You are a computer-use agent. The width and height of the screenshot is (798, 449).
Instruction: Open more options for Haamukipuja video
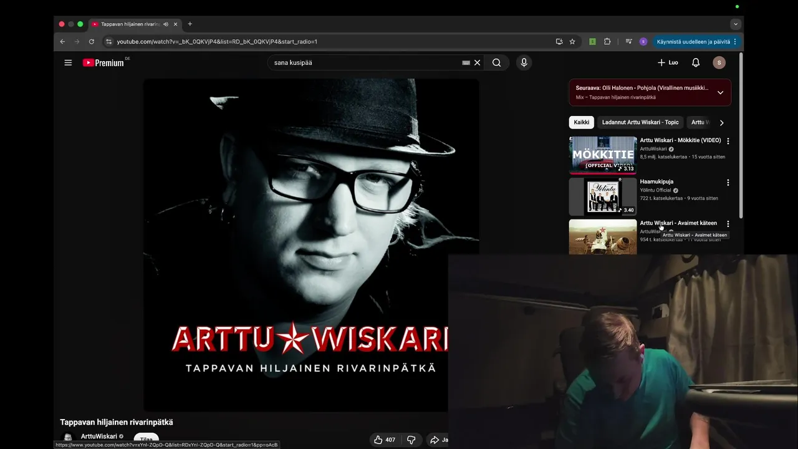pyautogui.click(x=728, y=183)
